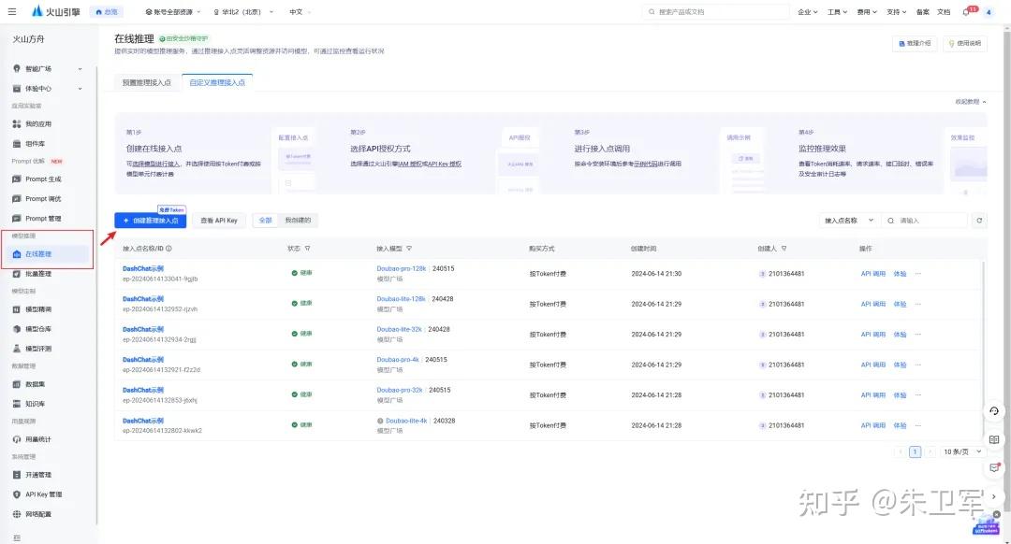1011x544 pixels.
Task: Open the notifications bell
Action: pyautogui.click(x=966, y=11)
